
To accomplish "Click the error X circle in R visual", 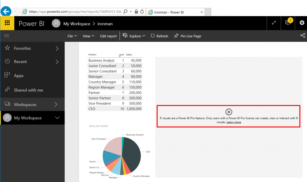I will click(x=229, y=112).
